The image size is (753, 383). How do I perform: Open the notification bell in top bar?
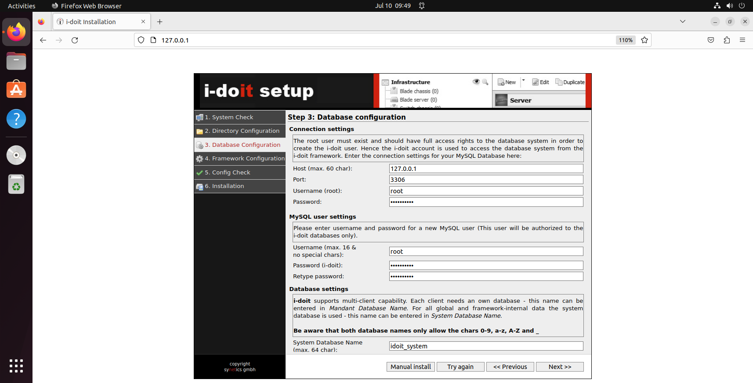[422, 6]
